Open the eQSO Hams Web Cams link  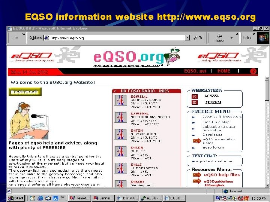(219, 141)
